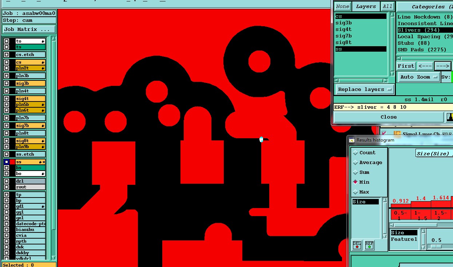
Task: Click the edit marker icon on 'pln2t' layer
Action: (43, 68)
